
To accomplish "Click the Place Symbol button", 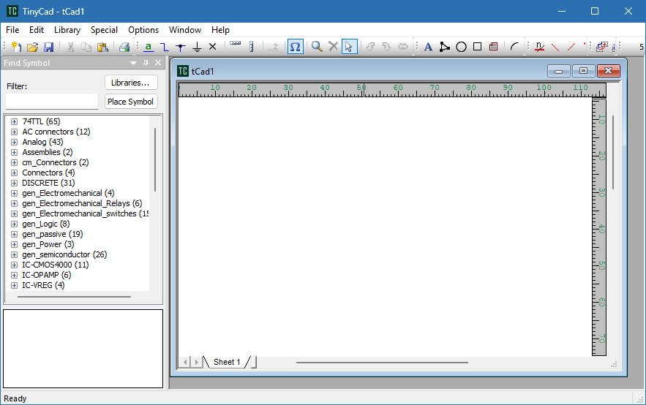I will [131, 102].
